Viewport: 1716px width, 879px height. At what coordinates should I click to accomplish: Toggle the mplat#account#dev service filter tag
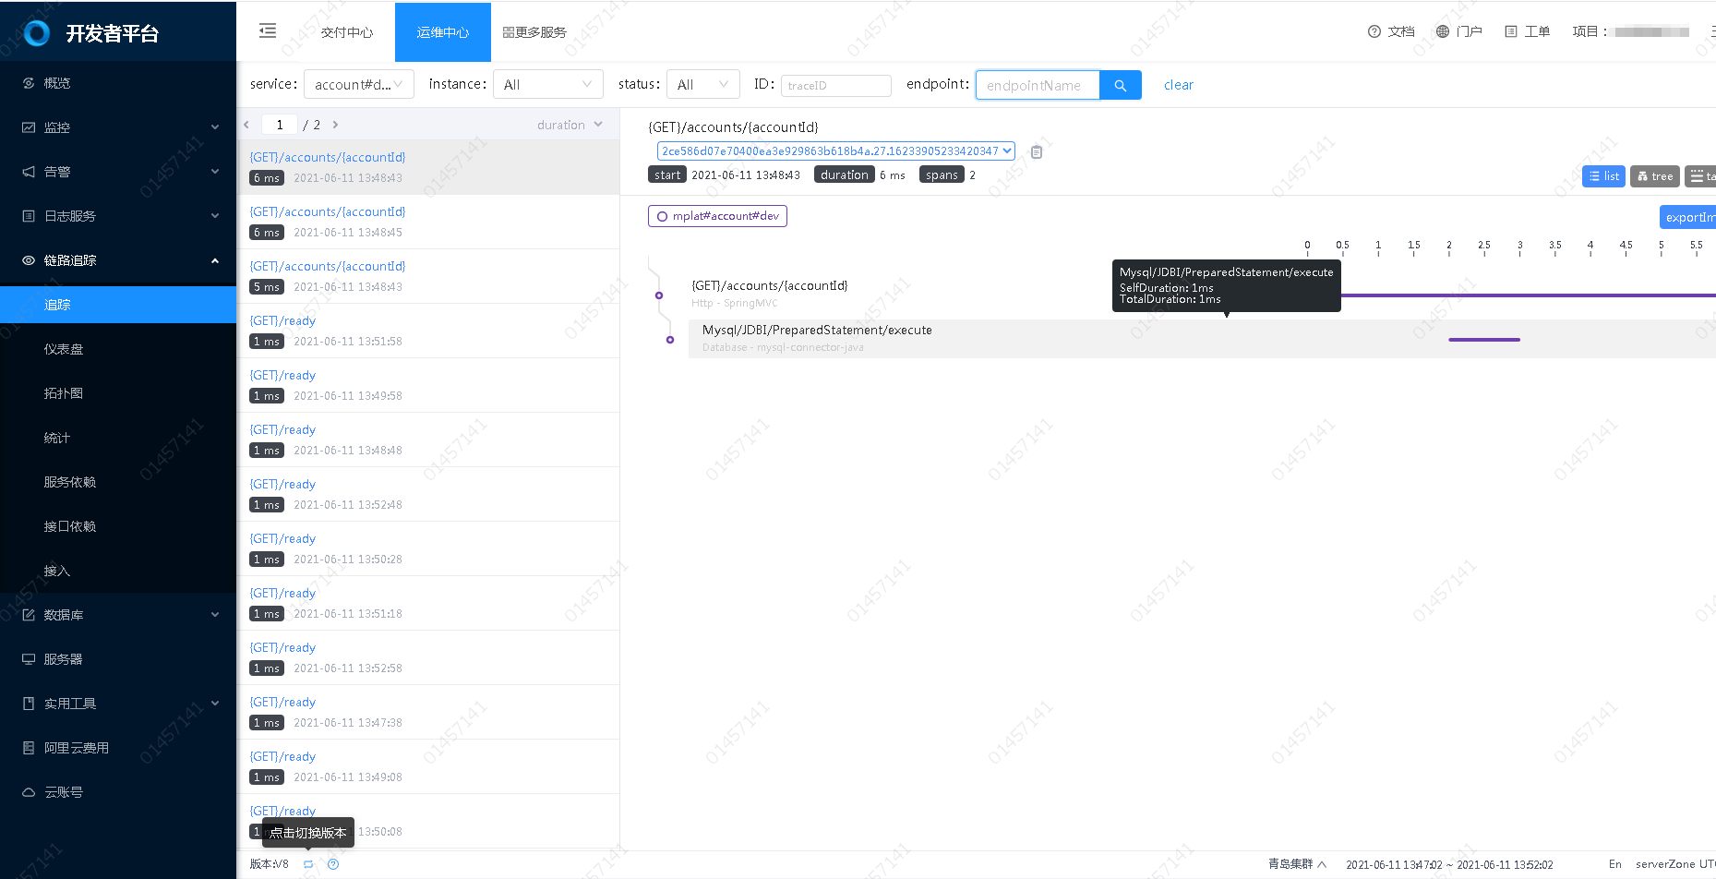pyautogui.click(x=717, y=216)
